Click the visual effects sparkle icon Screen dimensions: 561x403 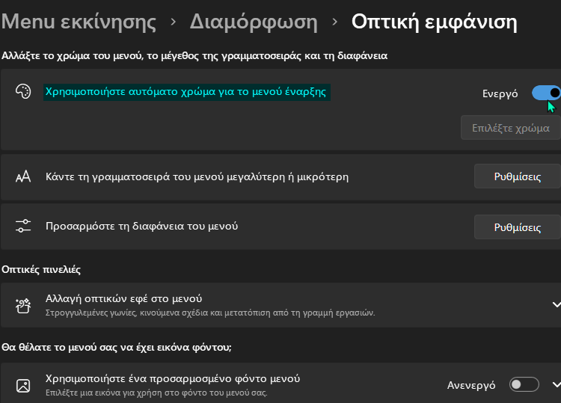click(23, 306)
